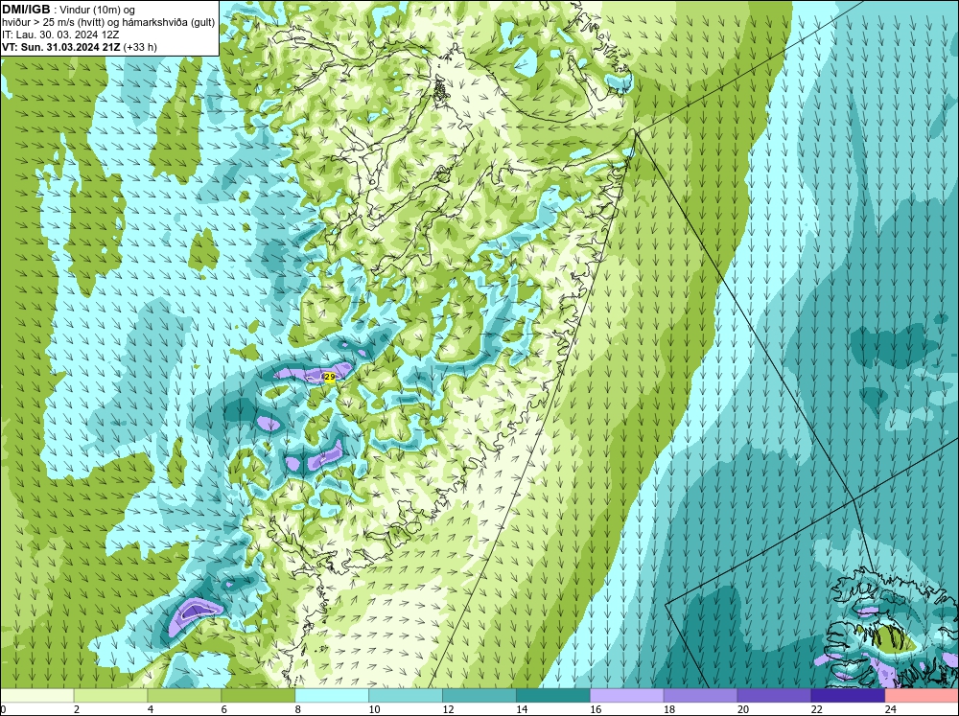Click the medium purple 18–20 m/s legend swatch

pos(700,696)
